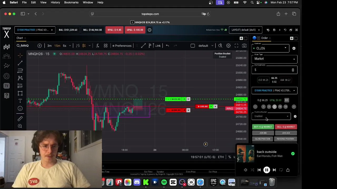Viewport: 337px width, 189px height.
Task: Open the candlestick charts icon in left sidebar
Action: point(7,47)
